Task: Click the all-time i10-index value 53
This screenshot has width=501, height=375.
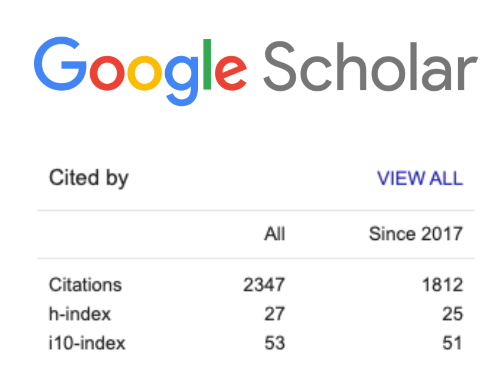Action: (275, 343)
